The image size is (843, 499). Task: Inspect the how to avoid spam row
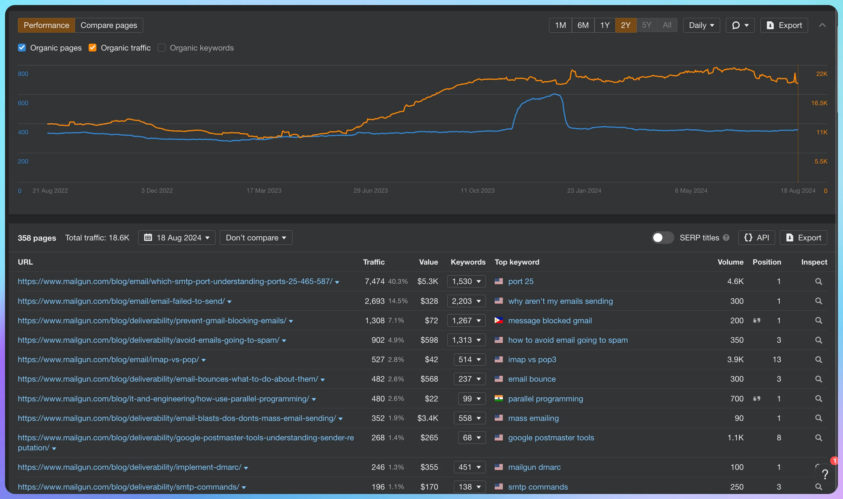[819, 340]
